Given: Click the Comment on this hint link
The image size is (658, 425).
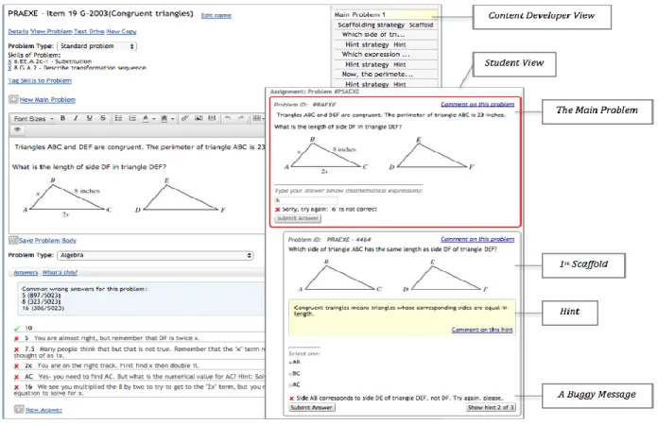Looking at the screenshot, I should (482, 330).
